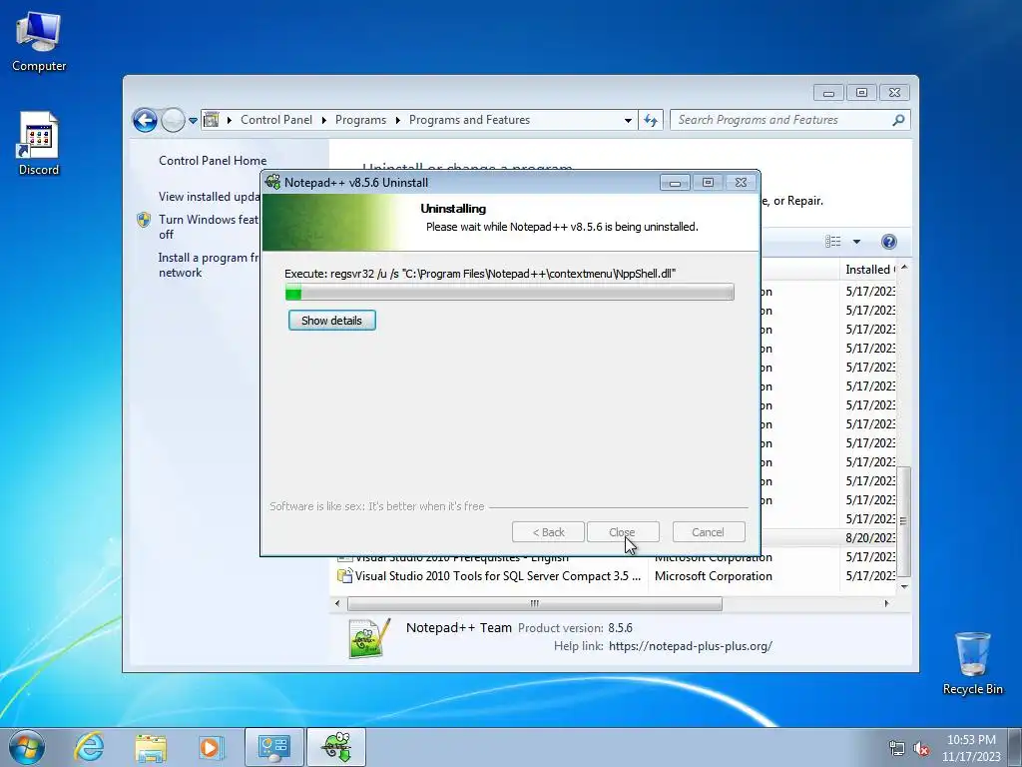This screenshot has height=767, width=1022.
Task: Sort by the Installed On column header
Action: coord(869,270)
